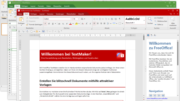
Task: Clear character formatting with the eraser A icon
Action: (x=83, y=24)
